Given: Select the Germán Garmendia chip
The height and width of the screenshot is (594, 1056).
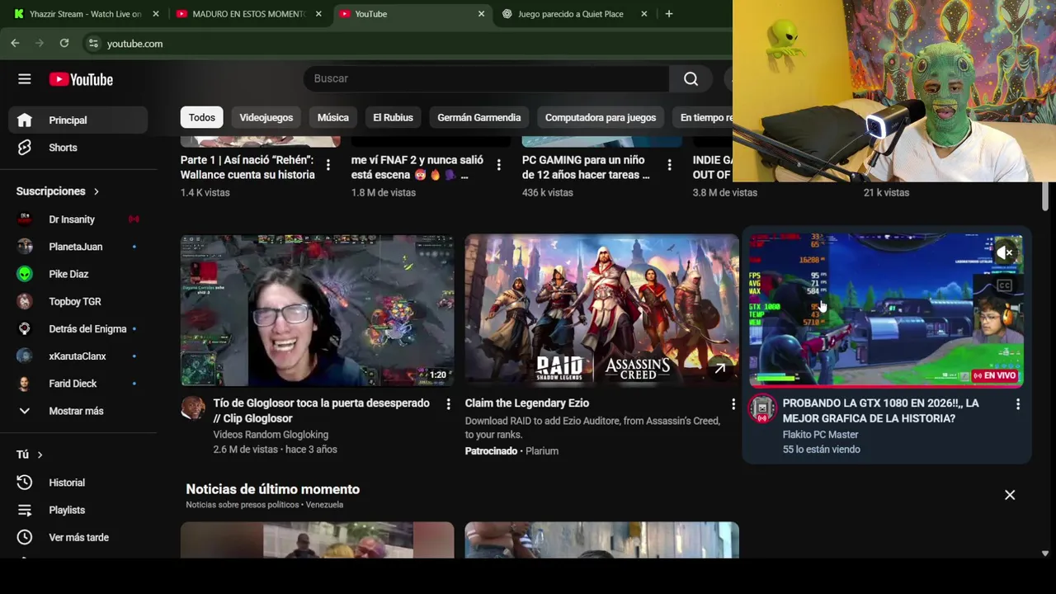Looking at the screenshot, I should pos(478,117).
